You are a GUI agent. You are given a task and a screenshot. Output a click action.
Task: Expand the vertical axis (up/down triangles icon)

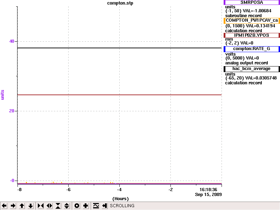[67, 206]
